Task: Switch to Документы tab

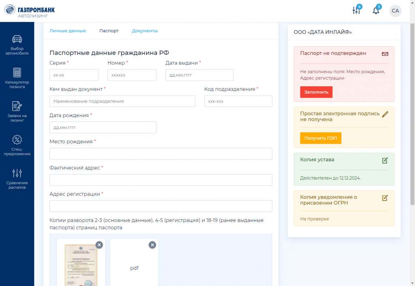Action: [145, 31]
